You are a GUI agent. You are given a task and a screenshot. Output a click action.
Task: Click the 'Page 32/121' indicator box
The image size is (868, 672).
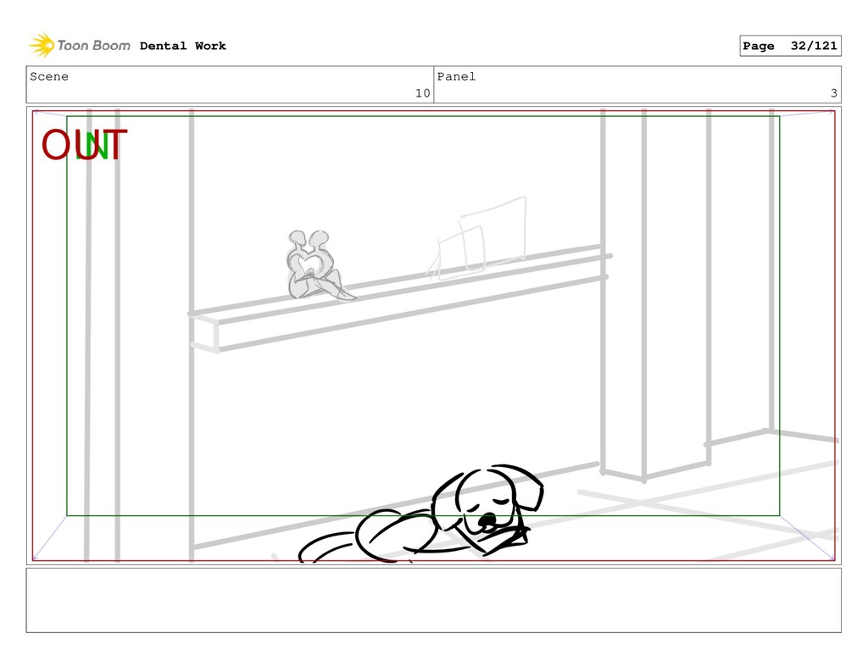(x=790, y=46)
